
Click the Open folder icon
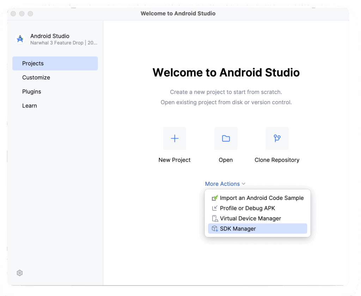pos(226,138)
